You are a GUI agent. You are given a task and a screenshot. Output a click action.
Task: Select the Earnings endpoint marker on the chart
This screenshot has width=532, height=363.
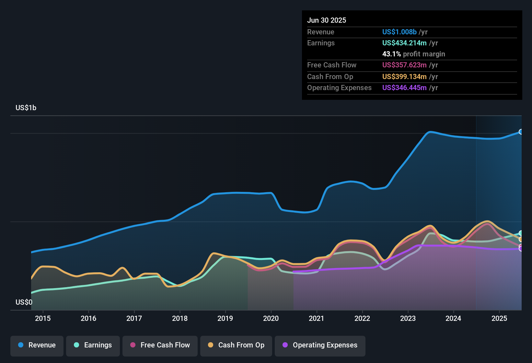[x=521, y=233]
